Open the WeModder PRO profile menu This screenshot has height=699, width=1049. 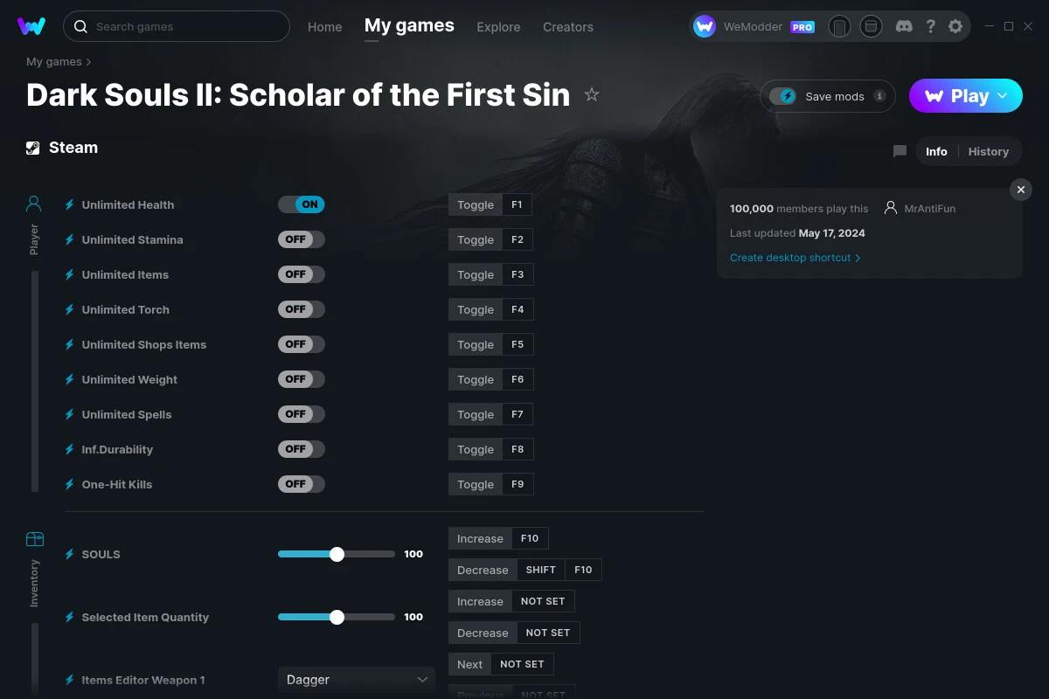754,26
